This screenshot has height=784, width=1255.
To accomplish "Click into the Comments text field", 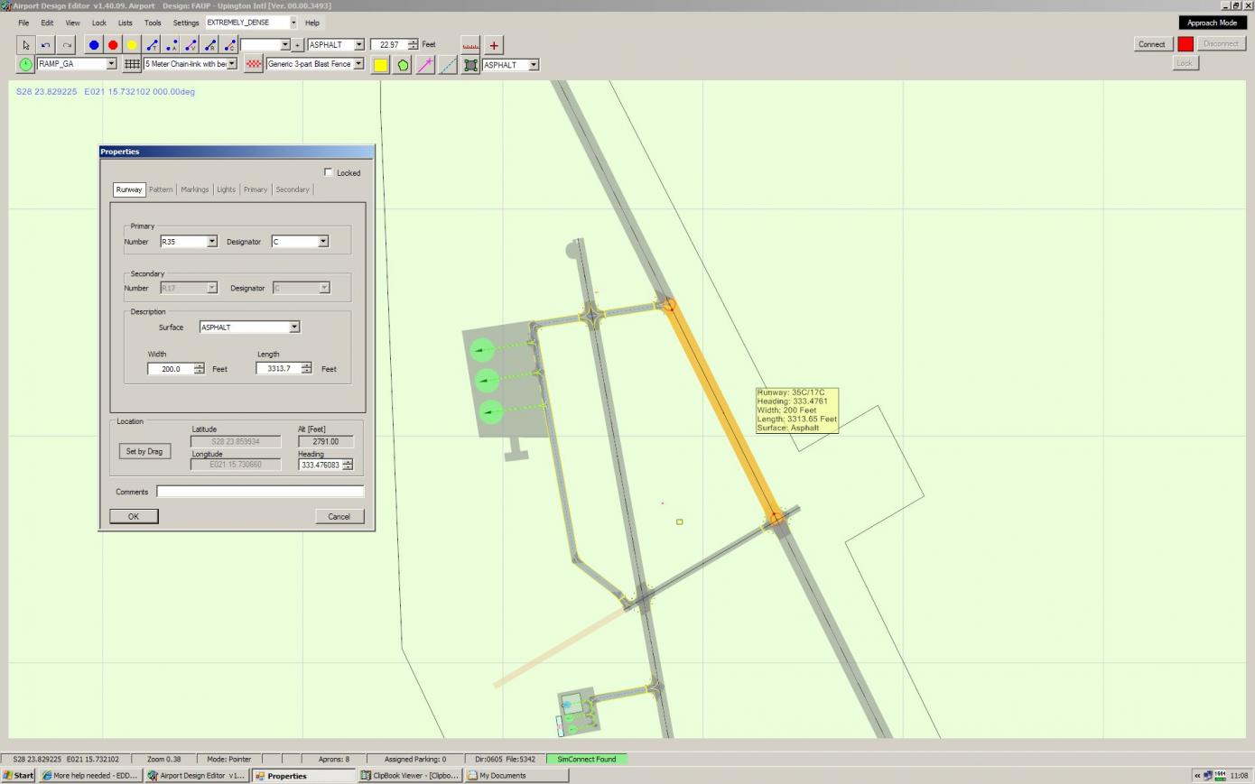I will pos(260,492).
